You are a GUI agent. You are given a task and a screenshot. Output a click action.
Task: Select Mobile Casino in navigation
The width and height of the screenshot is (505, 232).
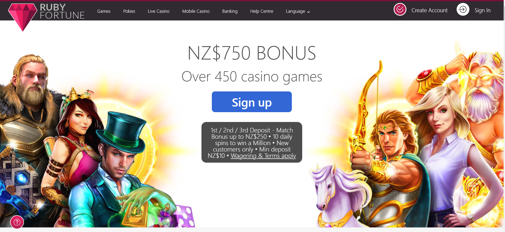(x=196, y=11)
